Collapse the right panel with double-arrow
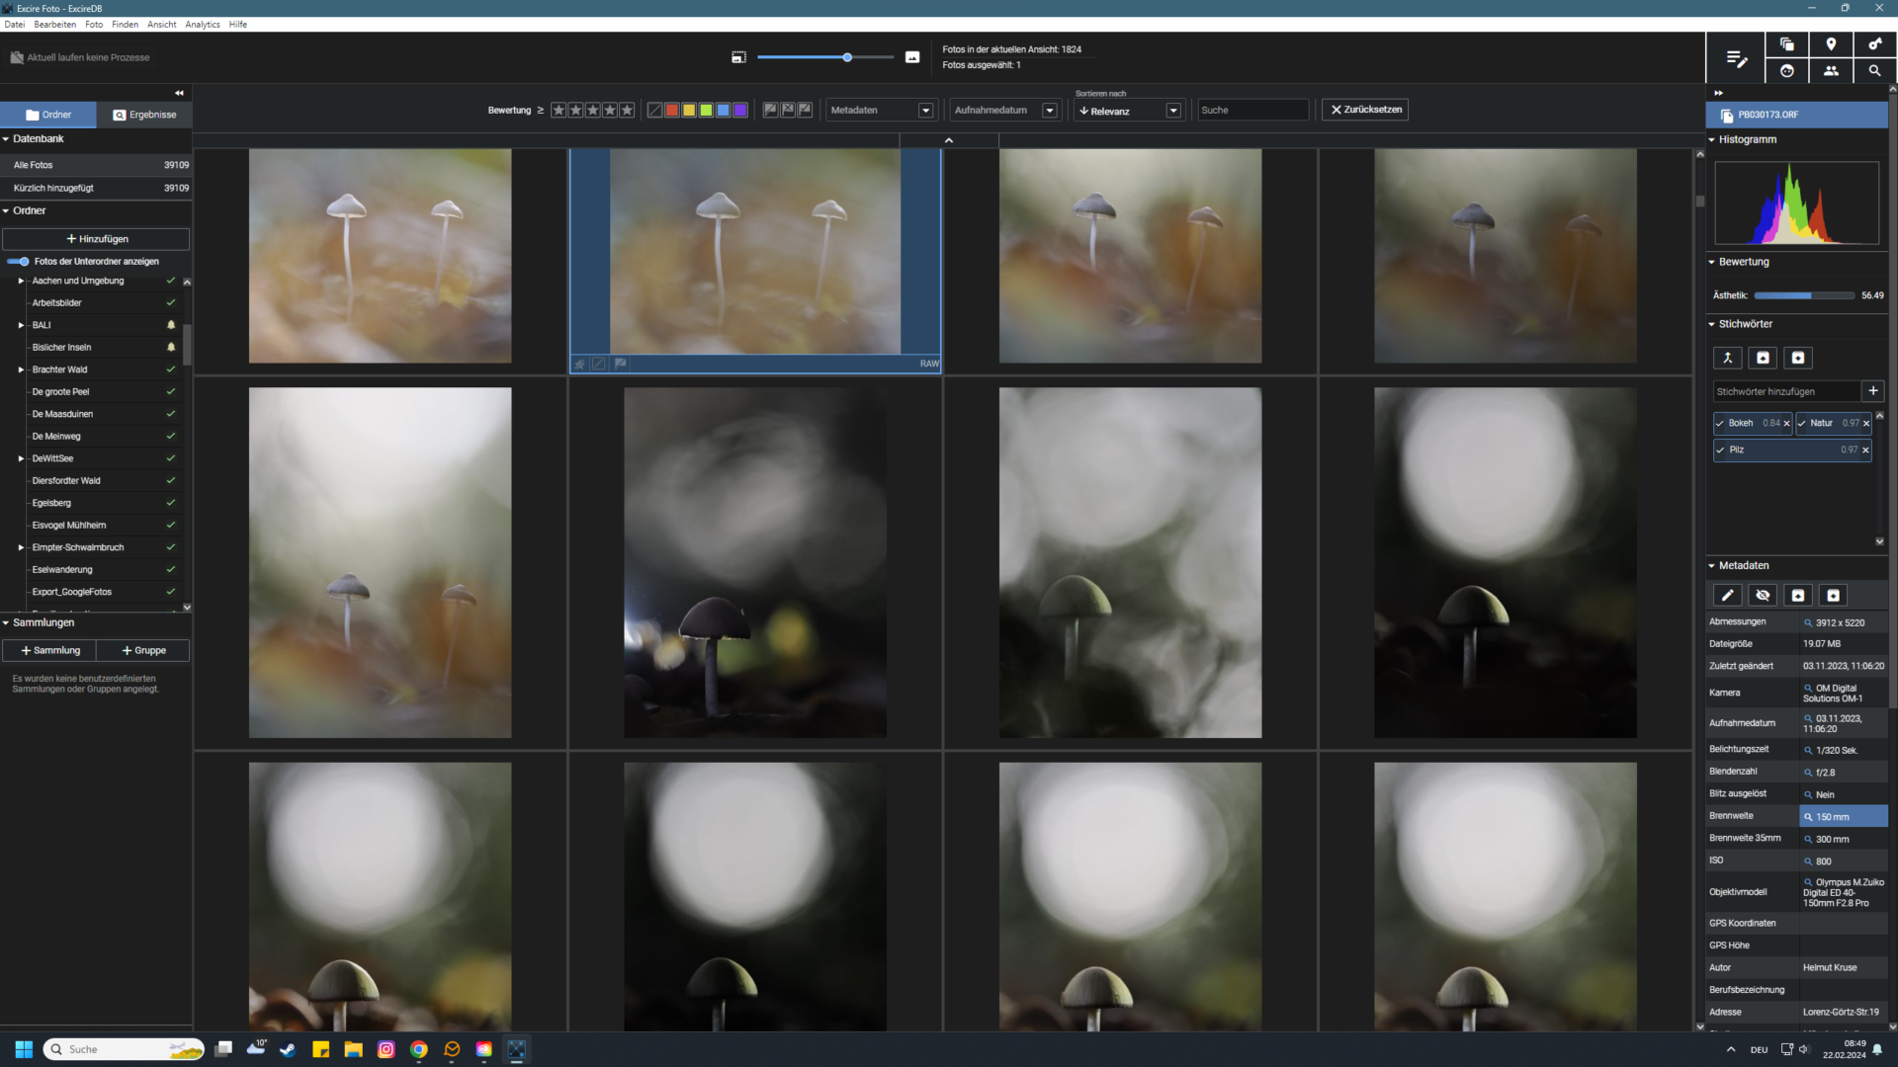This screenshot has height=1067, width=1898. point(1718,93)
